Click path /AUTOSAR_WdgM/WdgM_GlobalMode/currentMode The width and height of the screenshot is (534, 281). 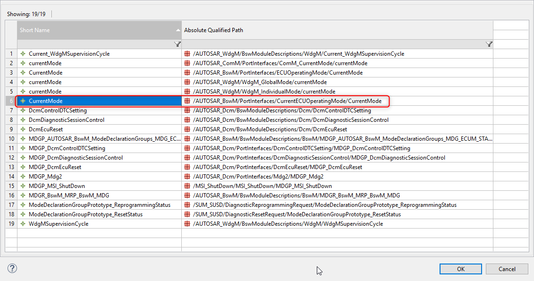pyautogui.click(x=260, y=82)
